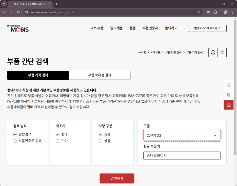Image resolution: width=237 pixels, height=186 pixels.
Task: Select the 부품번호로 검색 radio button
Action: pyautogui.click(x=15, y=141)
